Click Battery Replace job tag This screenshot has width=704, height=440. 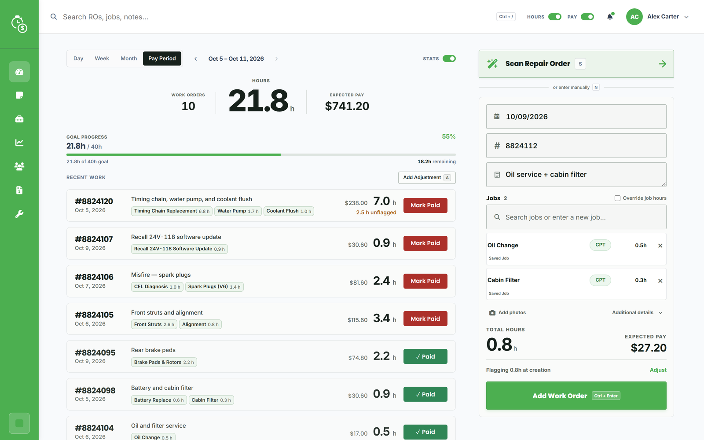(x=159, y=400)
